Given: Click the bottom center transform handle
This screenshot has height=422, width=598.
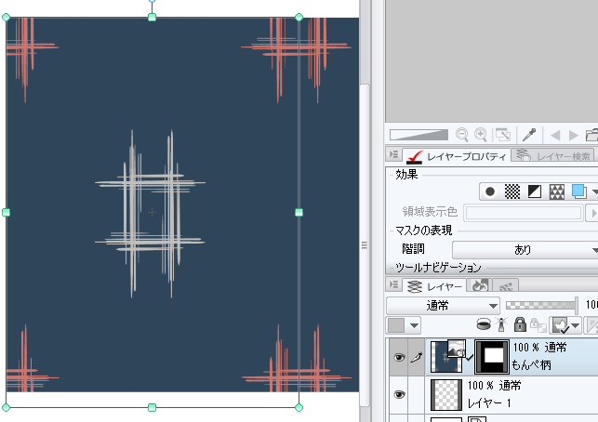Looking at the screenshot, I should tap(152, 407).
